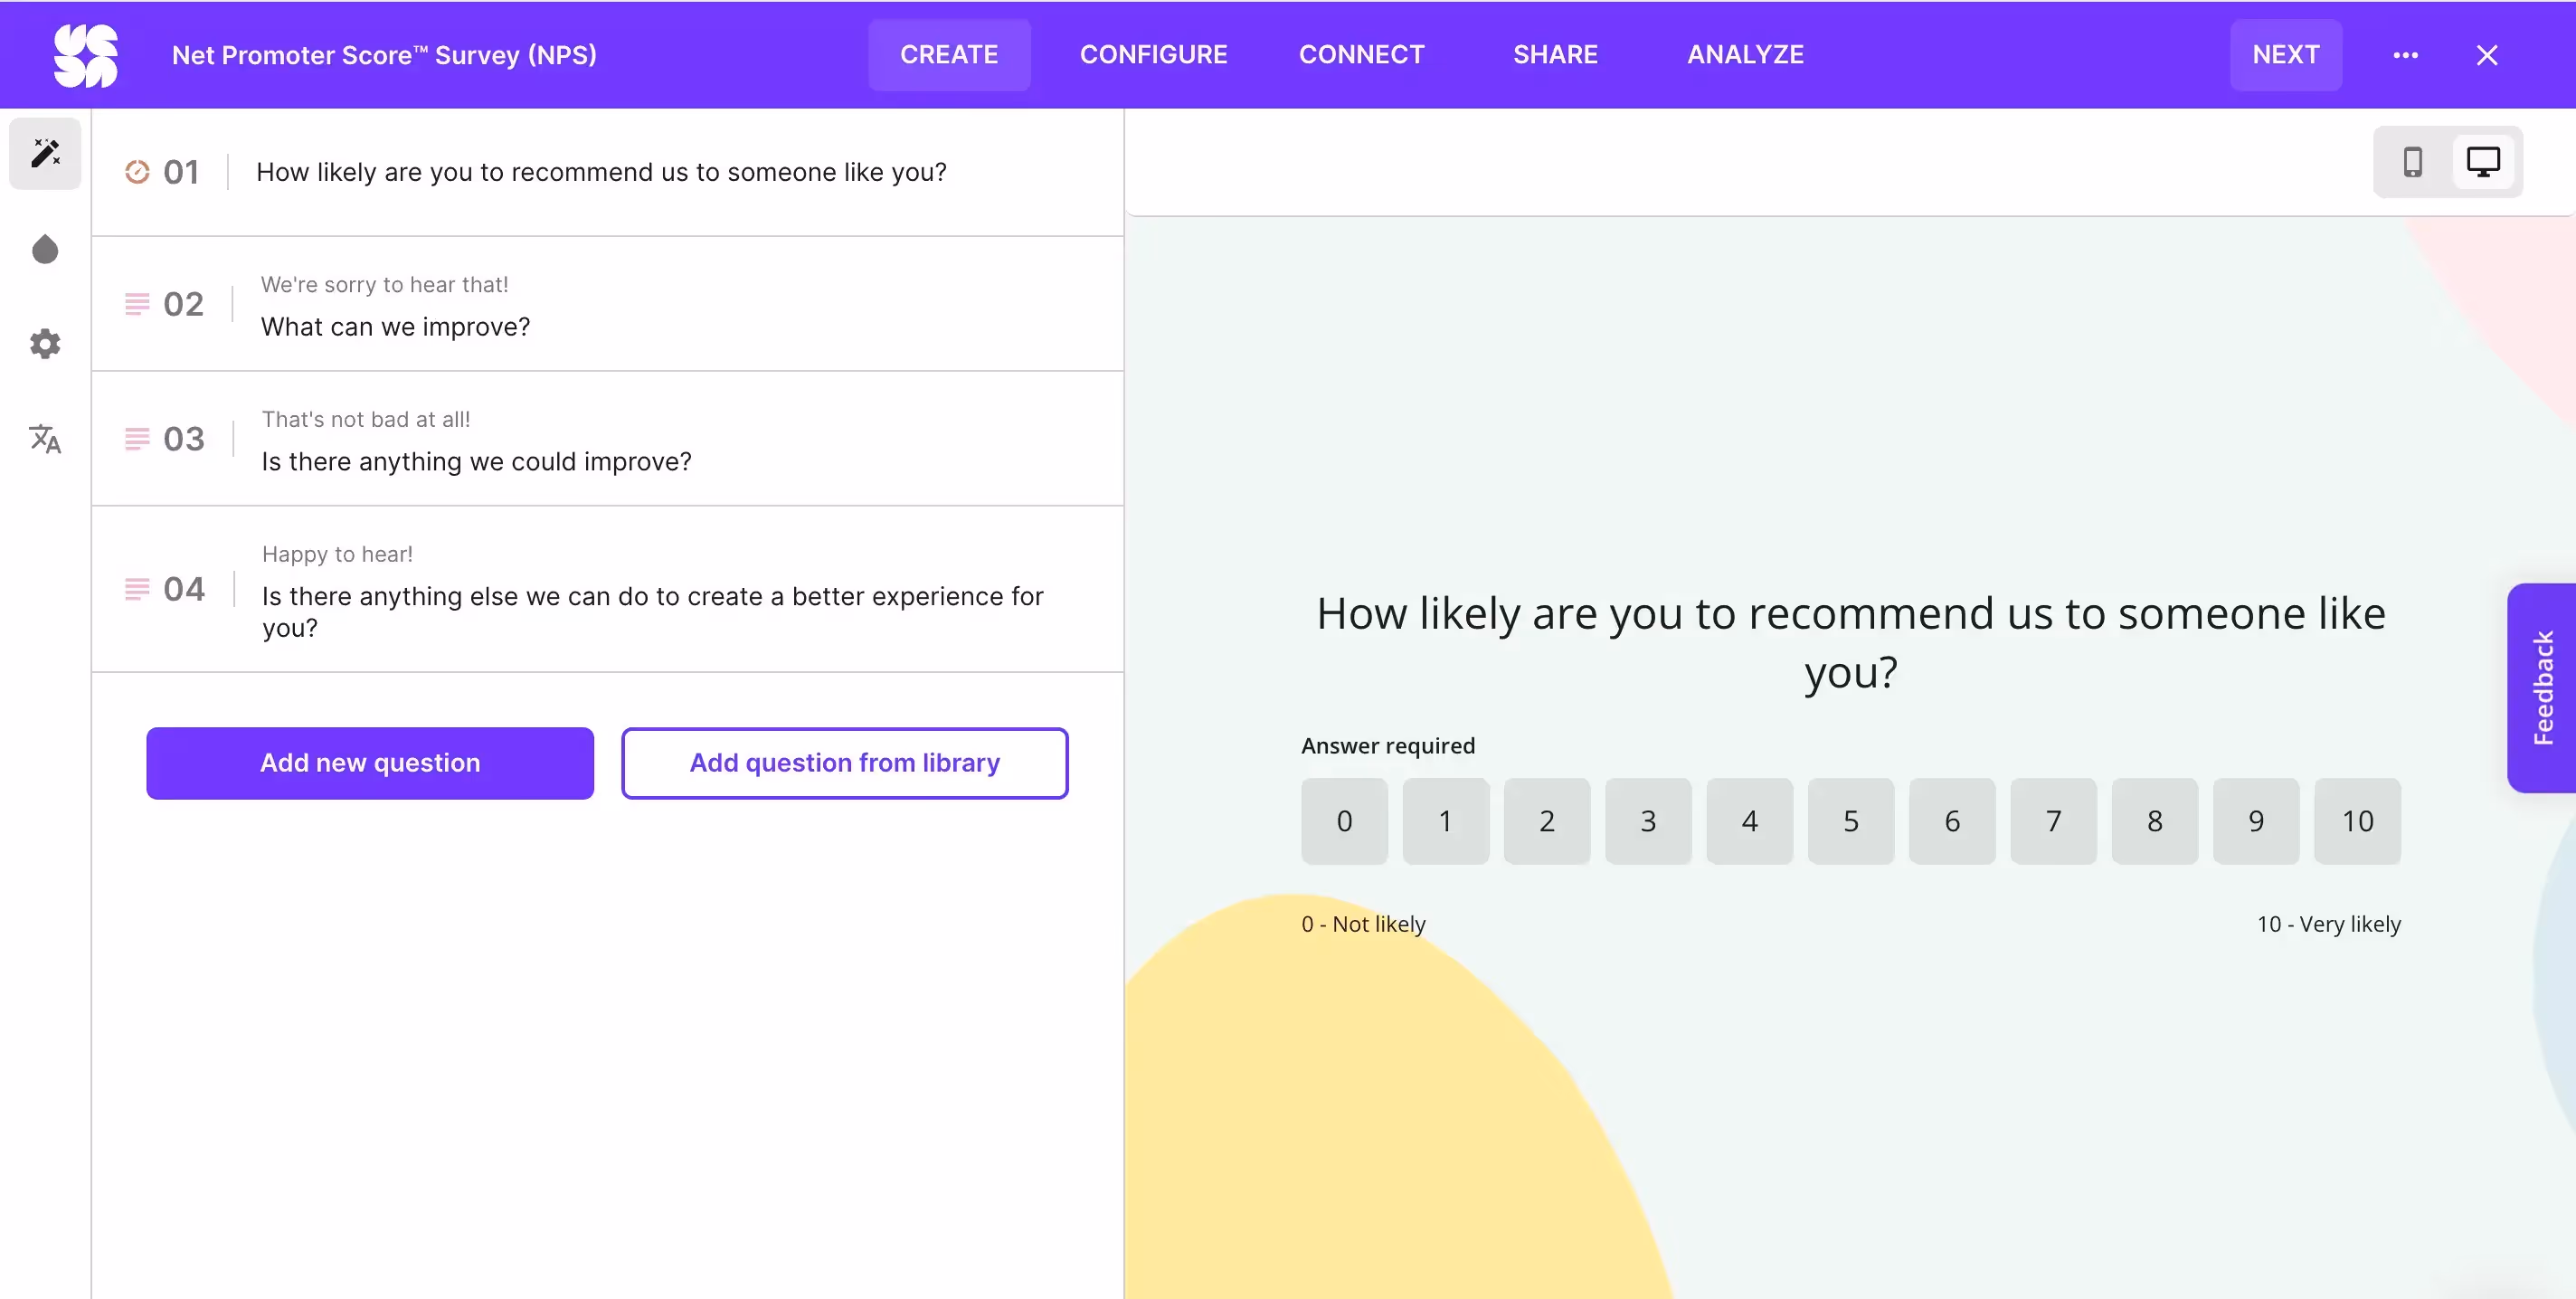The width and height of the screenshot is (2576, 1299).
Task: Go to the SHARE tab
Action: tap(1555, 55)
